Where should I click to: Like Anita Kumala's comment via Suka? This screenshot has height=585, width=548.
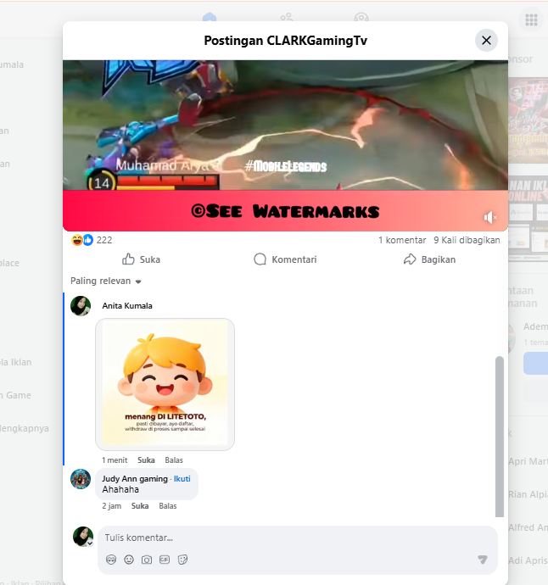coord(146,460)
